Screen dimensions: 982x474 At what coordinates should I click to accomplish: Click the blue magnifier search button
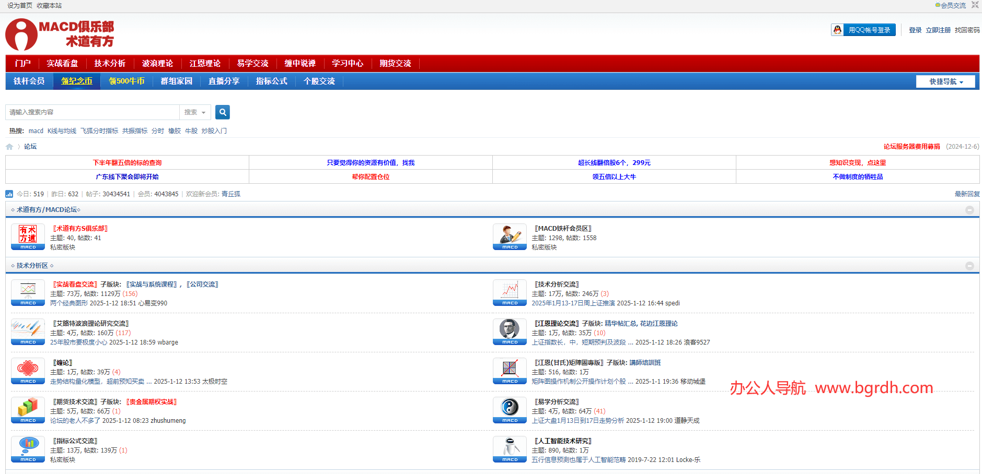coord(222,112)
